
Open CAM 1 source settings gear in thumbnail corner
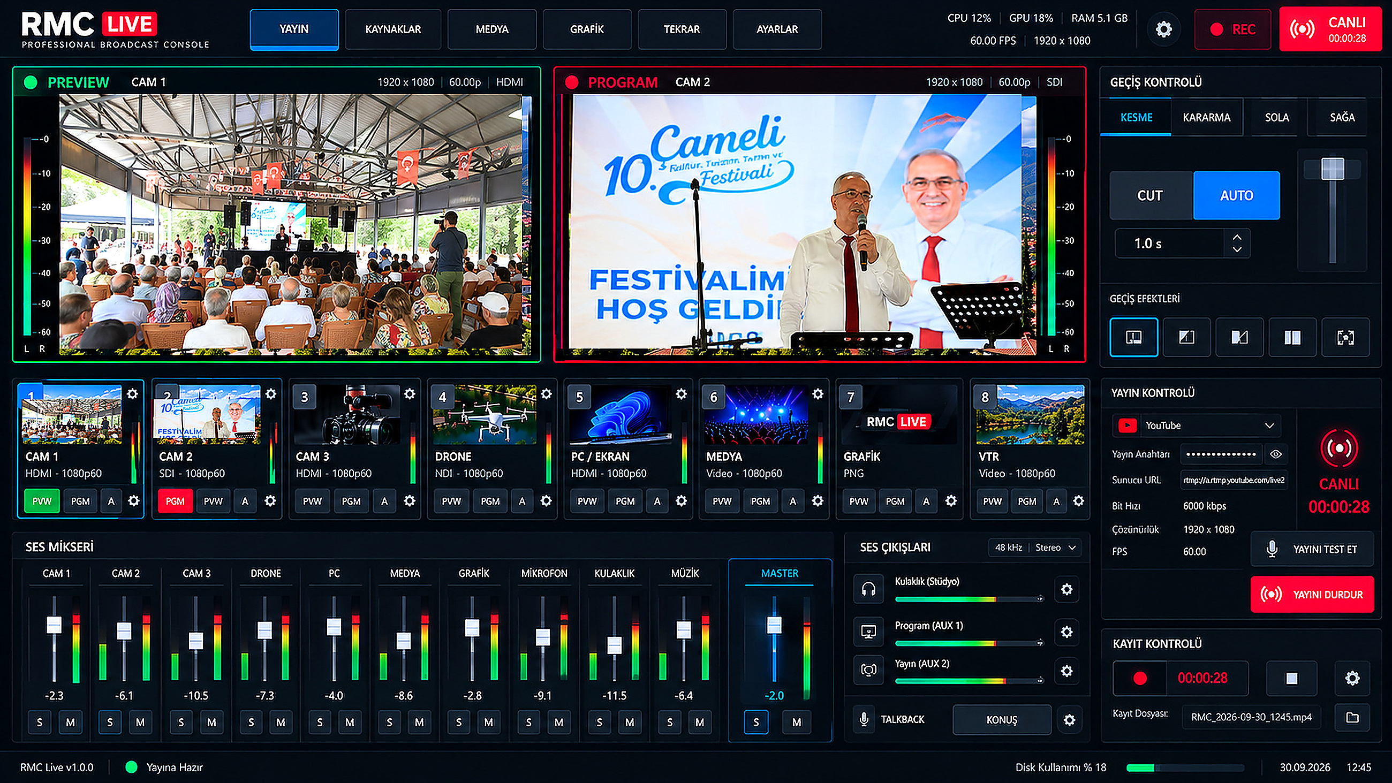(x=132, y=394)
